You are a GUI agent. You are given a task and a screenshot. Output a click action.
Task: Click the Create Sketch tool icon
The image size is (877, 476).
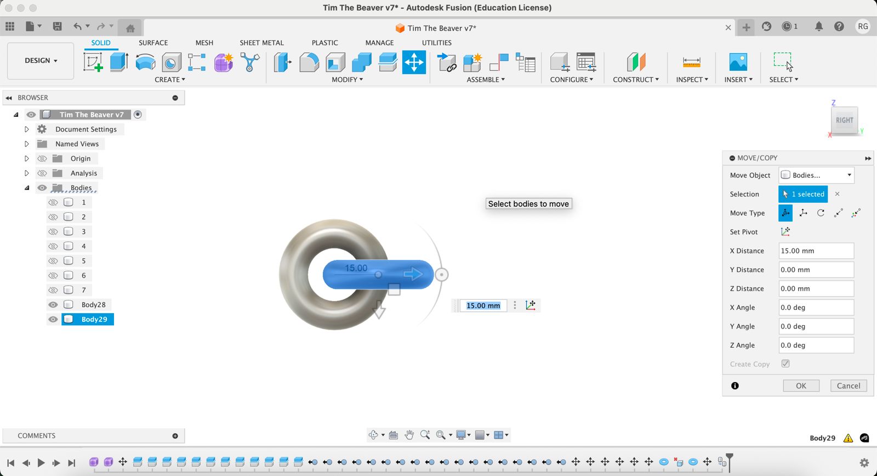coord(93,63)
